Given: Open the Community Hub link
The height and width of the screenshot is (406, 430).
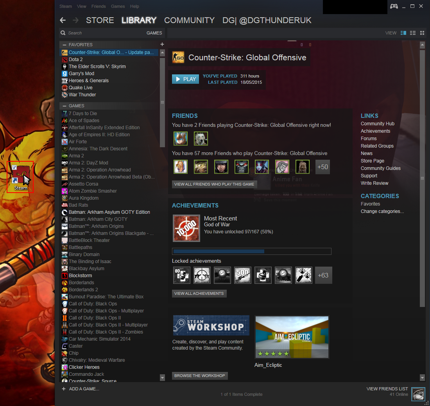Looking at the screenshot, I should [377, 124].
